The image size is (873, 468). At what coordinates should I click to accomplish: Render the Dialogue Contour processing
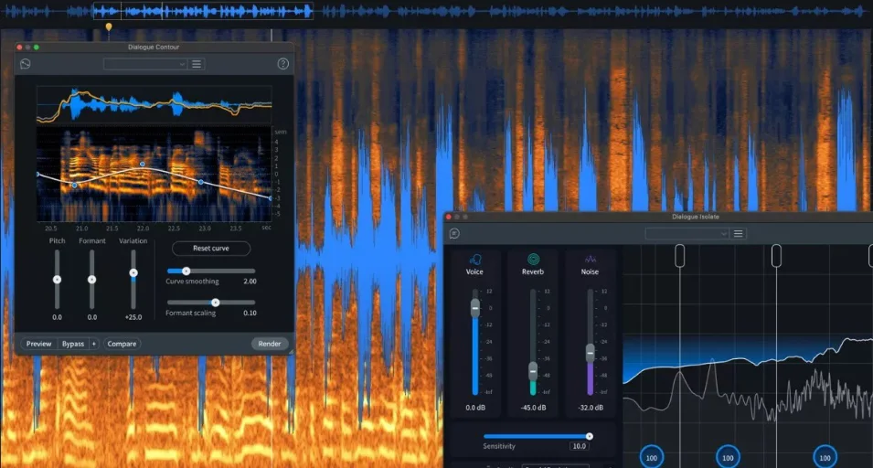(x=270, y=344)
